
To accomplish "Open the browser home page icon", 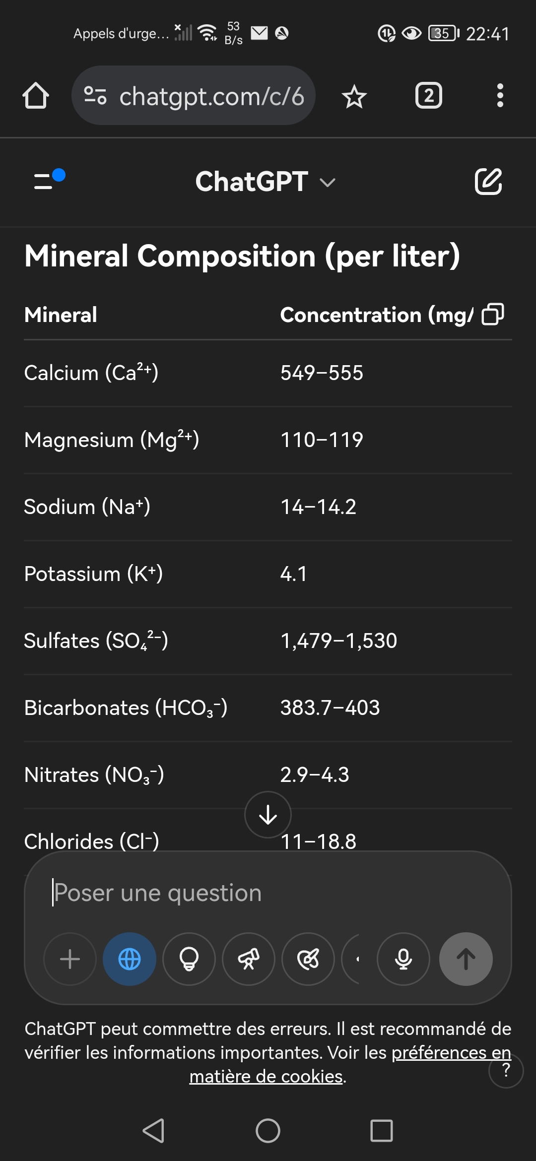I will 36,95.
